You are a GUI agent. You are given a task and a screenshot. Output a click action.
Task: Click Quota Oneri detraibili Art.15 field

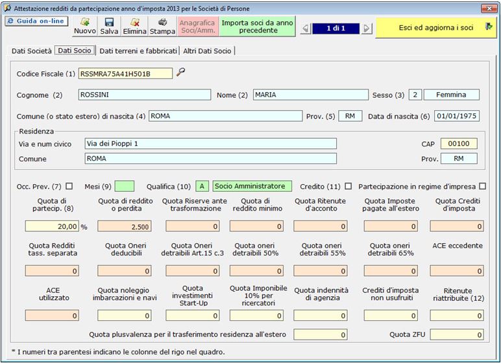(x=193, y=271)
